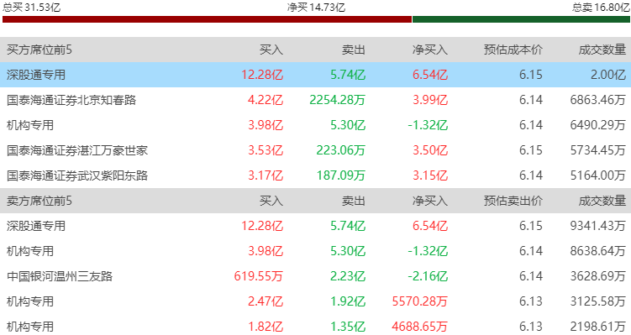Click '机构专用' in the buyer list

click(x=30, y=125)
